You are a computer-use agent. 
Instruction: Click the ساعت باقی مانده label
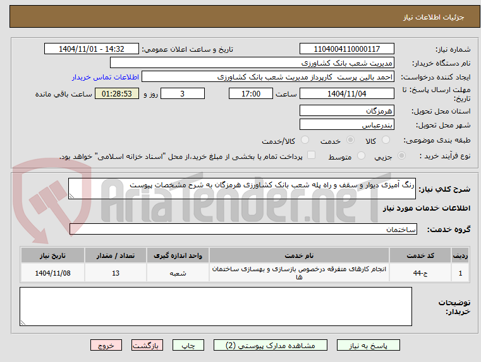[x=63, y=94]
